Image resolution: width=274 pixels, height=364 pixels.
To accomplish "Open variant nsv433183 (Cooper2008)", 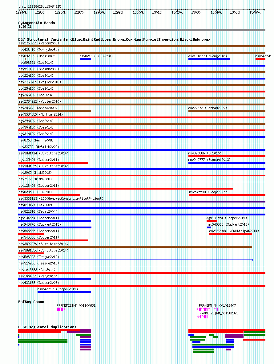I will (x=39, y=283).
